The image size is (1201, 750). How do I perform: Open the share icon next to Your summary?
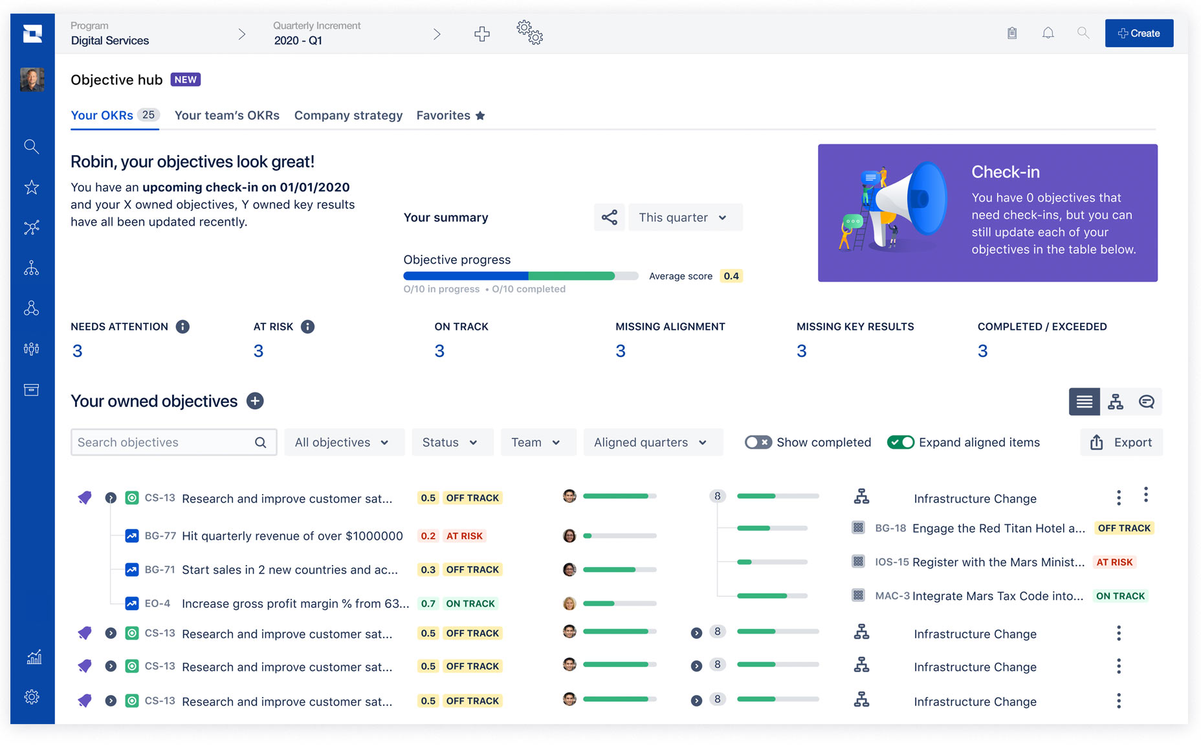point(609,217)
